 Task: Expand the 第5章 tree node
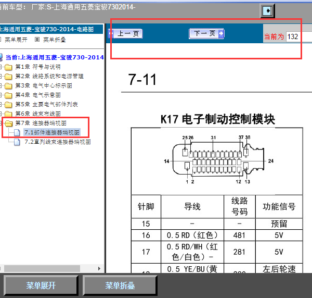click(1, 104)
